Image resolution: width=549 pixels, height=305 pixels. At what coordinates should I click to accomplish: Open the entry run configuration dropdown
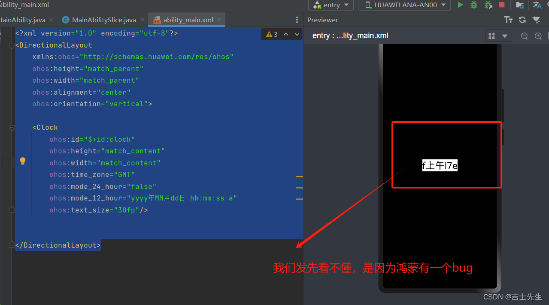331,5
